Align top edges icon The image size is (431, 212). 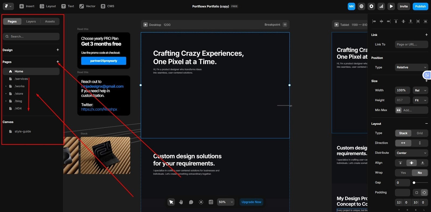pos(396,21)
